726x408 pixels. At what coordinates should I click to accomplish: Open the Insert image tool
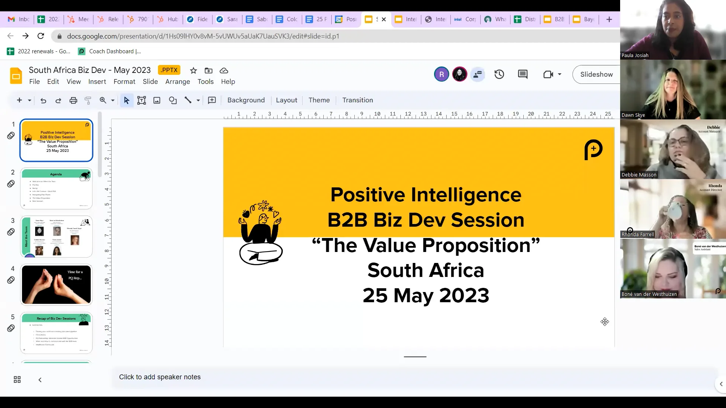(157, 100)
